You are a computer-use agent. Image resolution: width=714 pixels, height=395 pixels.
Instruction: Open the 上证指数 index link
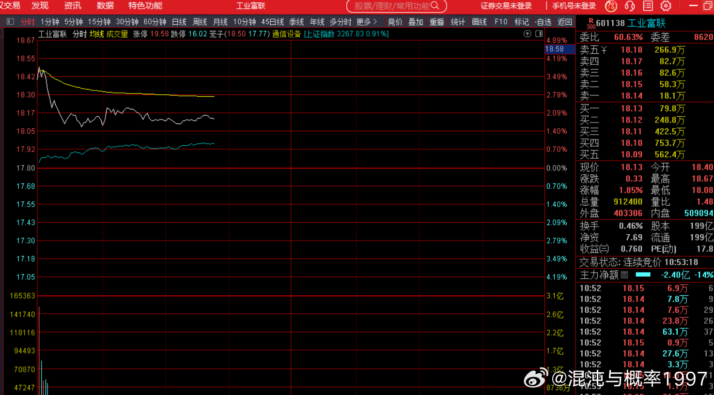pos(319,34)
